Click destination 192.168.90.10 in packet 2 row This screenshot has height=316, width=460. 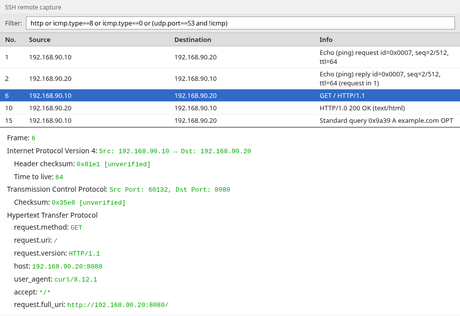pos(195,78)
